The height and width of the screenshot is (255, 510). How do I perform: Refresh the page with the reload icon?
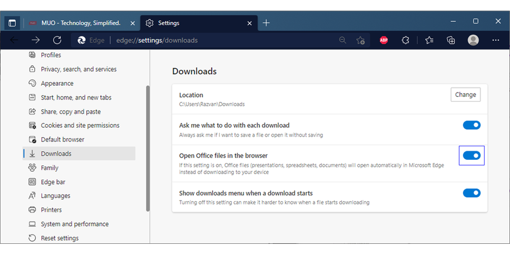(57, 40)
